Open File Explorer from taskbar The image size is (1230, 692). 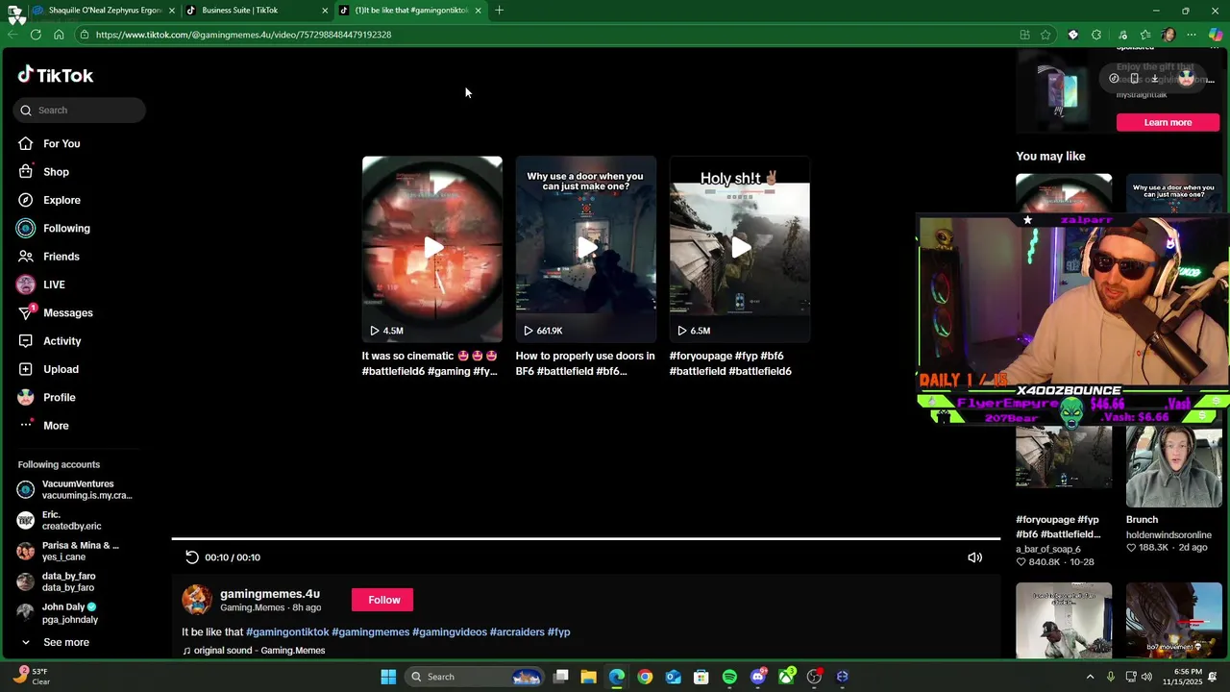[588, 677]
